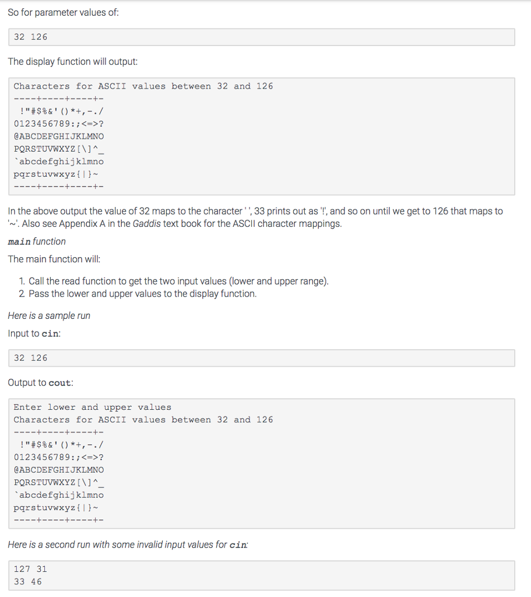Click 'pqrstuvwxyz{|}~' row in first code block
Viewport: 531px width, 597px height.
coord(56,174)
